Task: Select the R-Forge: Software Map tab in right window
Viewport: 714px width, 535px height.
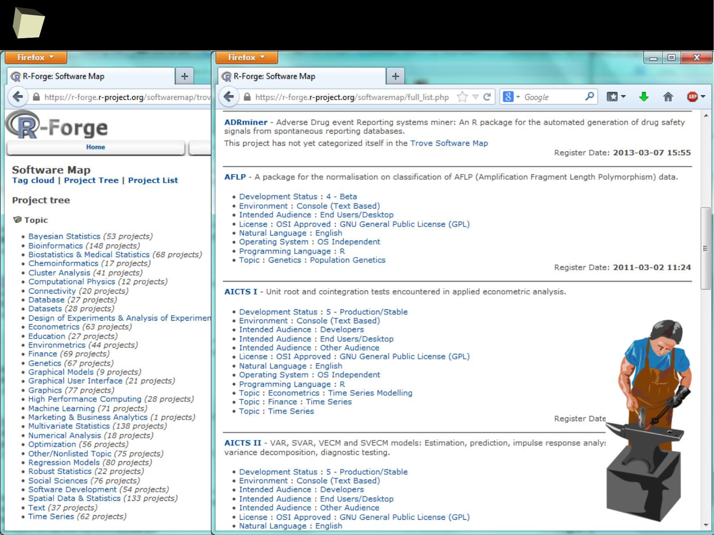Action: click(x=301, y=76)
